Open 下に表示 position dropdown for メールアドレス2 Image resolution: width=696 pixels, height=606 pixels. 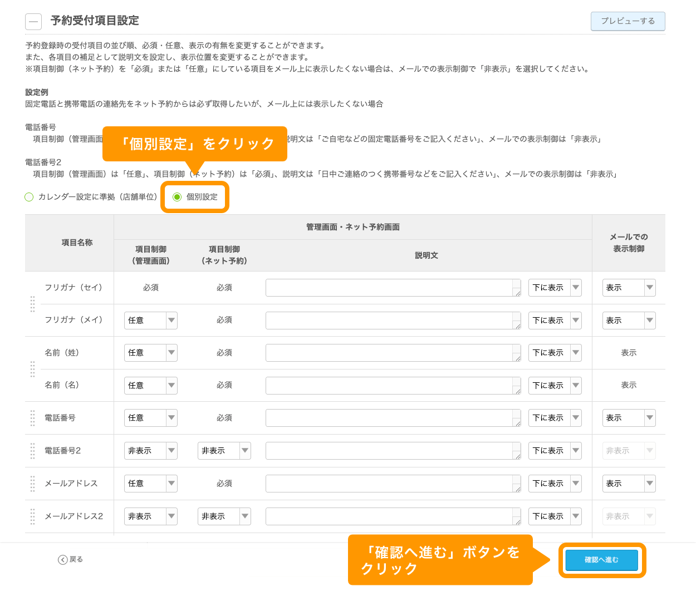(x=555, y=516)
